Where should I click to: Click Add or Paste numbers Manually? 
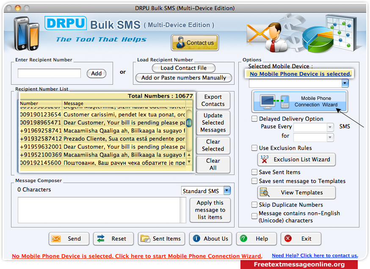click(184, 78)
